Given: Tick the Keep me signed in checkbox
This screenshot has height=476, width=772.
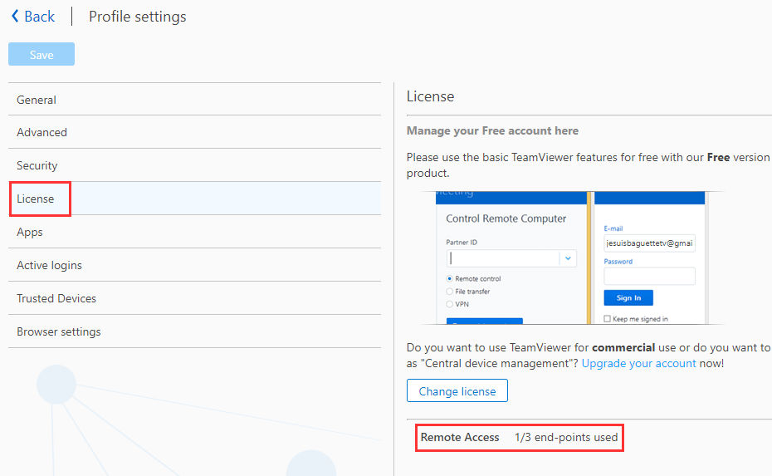Looking at the screenshot, I should coord(607,319).
